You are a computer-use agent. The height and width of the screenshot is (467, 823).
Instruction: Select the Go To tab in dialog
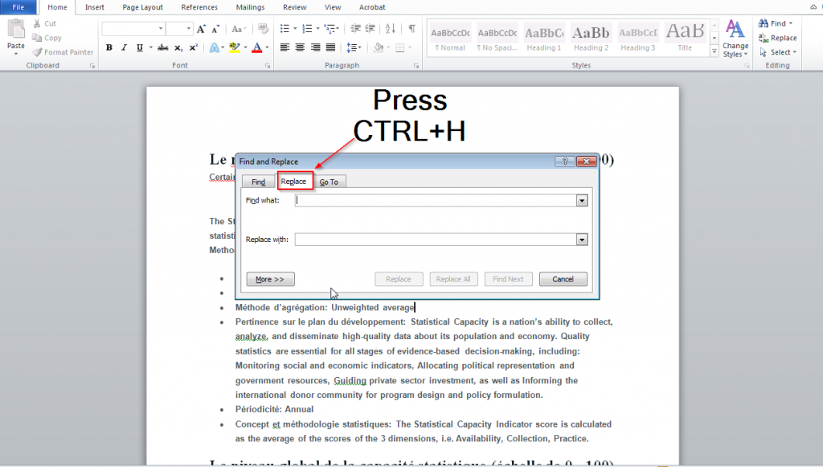click(329, 182)
